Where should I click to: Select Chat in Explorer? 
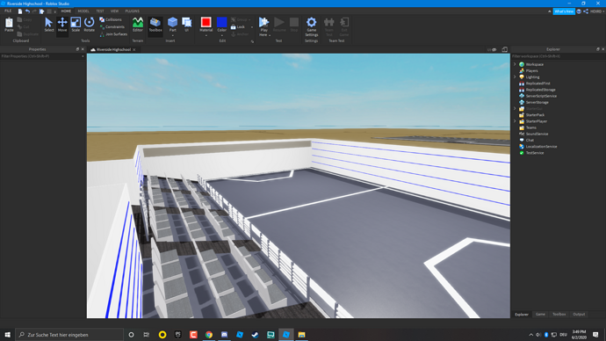click(530, 141)
